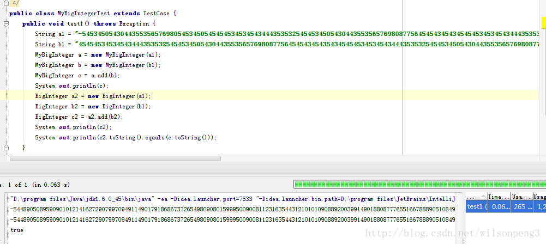
Task: Click second console output number line
Action: click(233, 219)
